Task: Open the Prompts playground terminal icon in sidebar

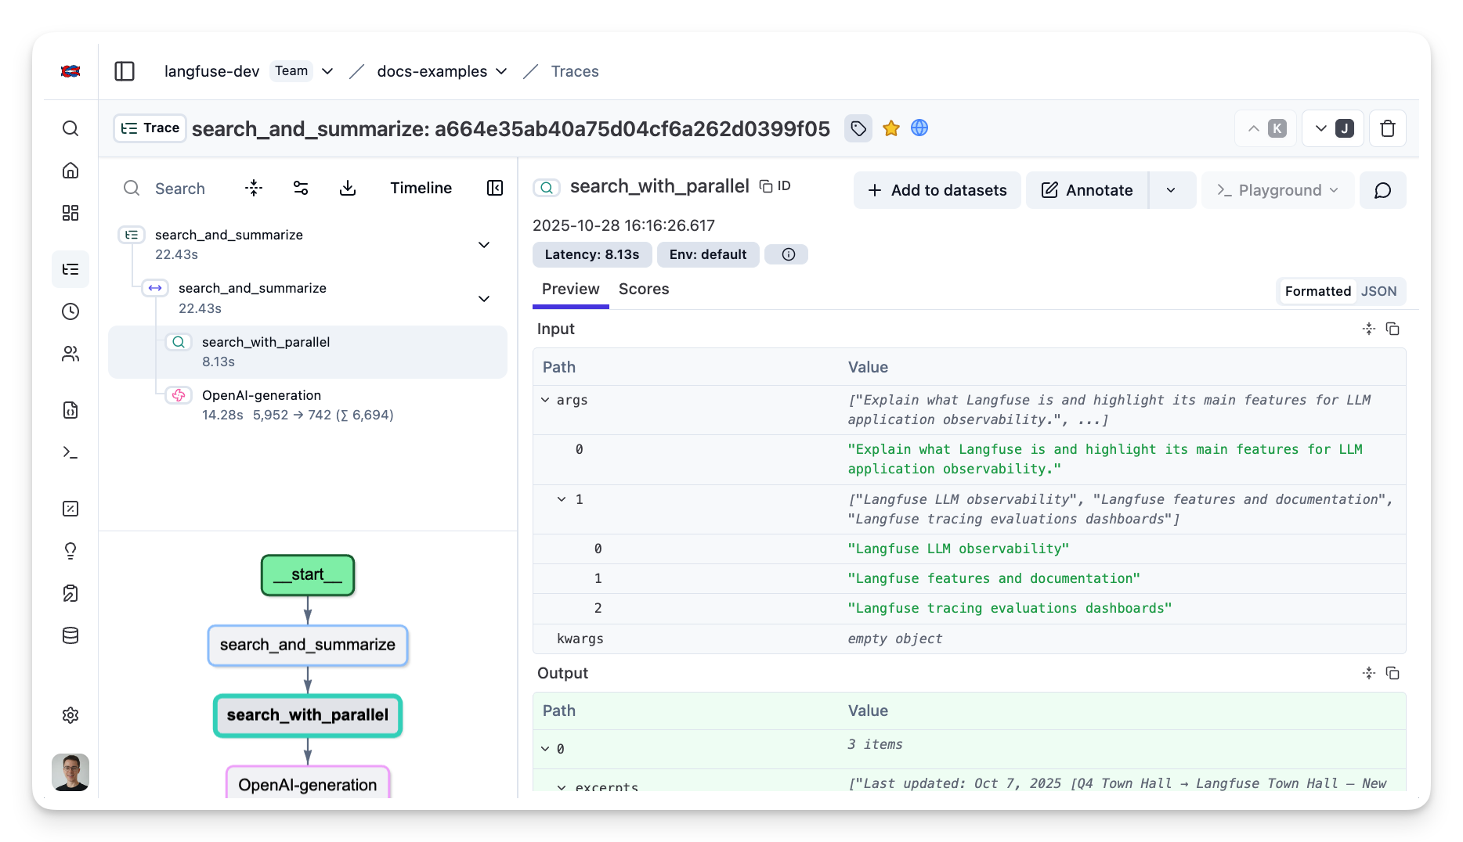Action: click(70, 452)
